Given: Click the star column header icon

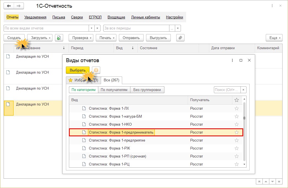Looking at the screenshot, I should tap(237, 100).
